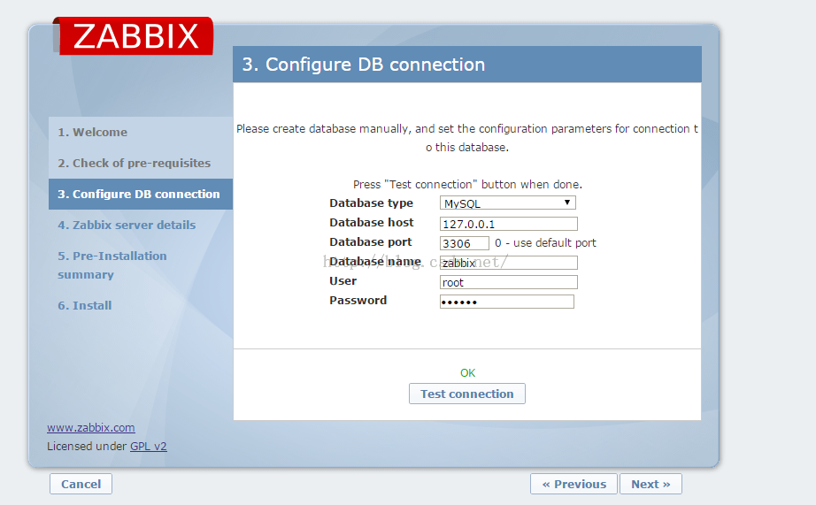Go to Next step
816x505 pixels.
pos(650,484)
